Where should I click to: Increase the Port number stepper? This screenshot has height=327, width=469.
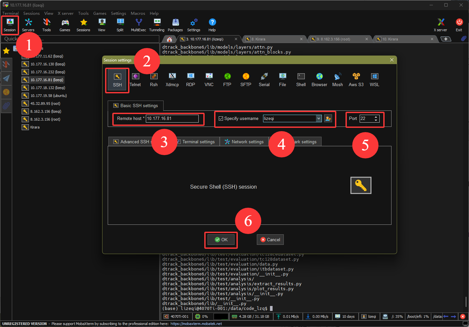(x=376, y=117)
